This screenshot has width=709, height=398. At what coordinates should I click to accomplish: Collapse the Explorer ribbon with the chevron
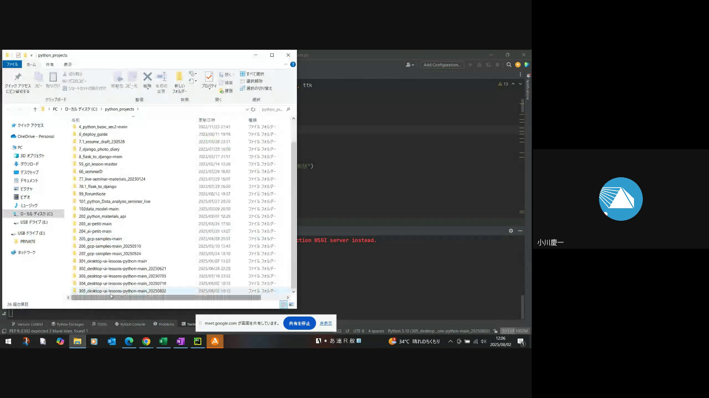coord(285,64)
